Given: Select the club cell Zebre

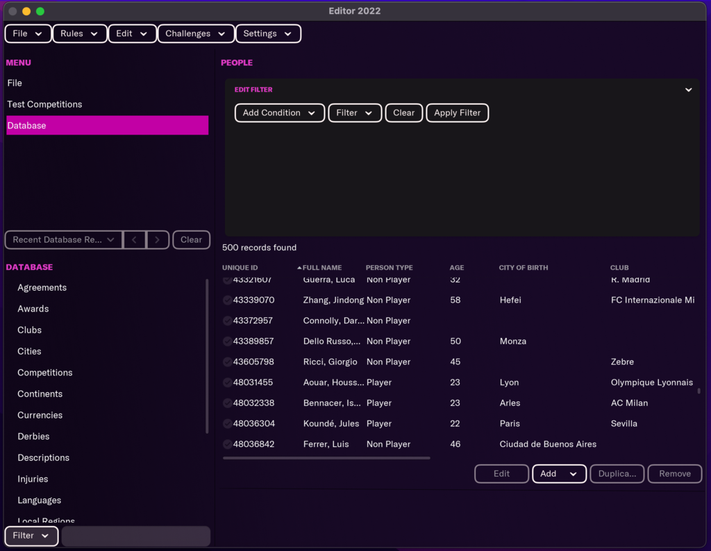Looking at the screenshot, I should click(622, 362).
